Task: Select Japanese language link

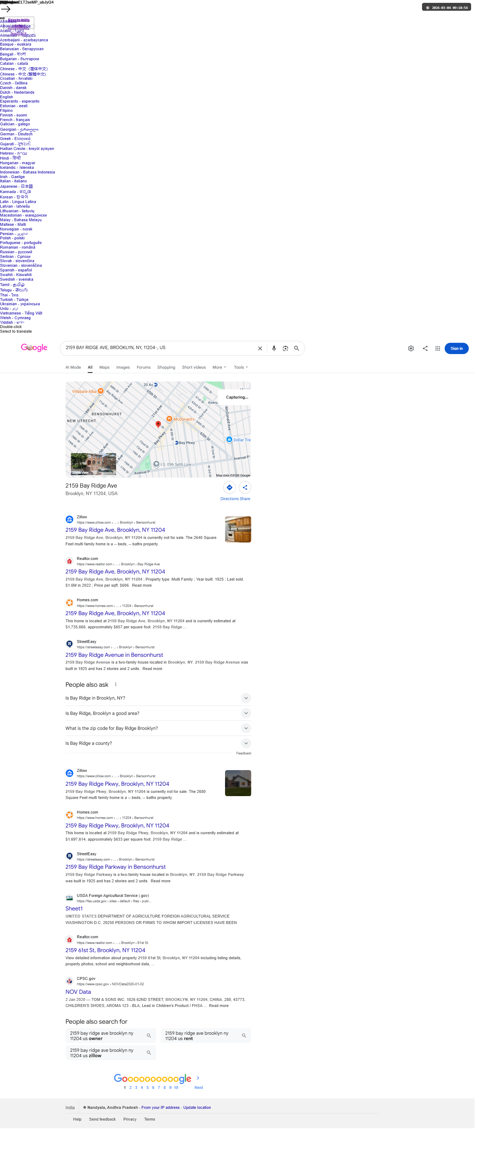Action: coord(16,186)
